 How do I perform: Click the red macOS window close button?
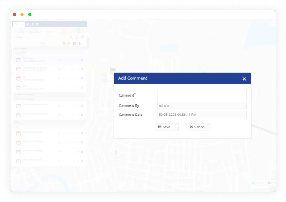[15, 14]
